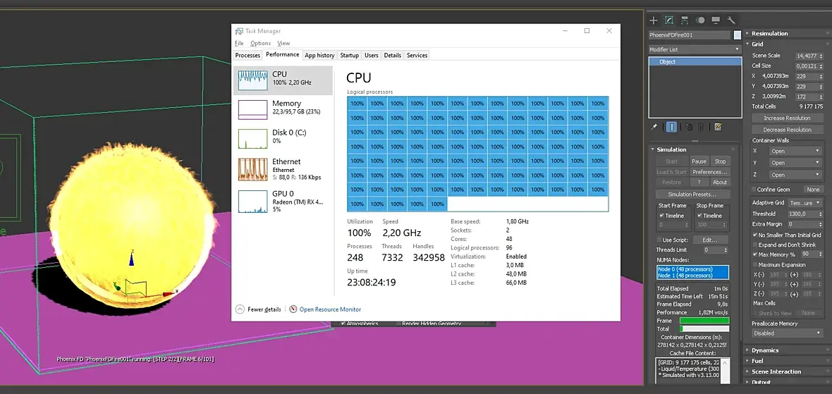This screenshot has width=832, height=394.
Task: Switch to the Modify panel icon
Action: (669, 20)
